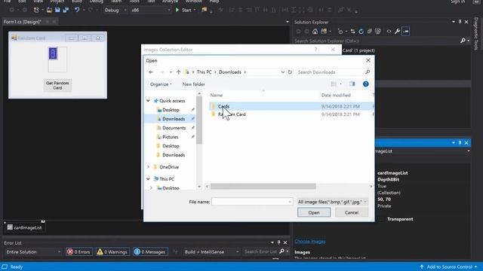Toggle 0 Warnings filter in Error List

coord(112,252)
